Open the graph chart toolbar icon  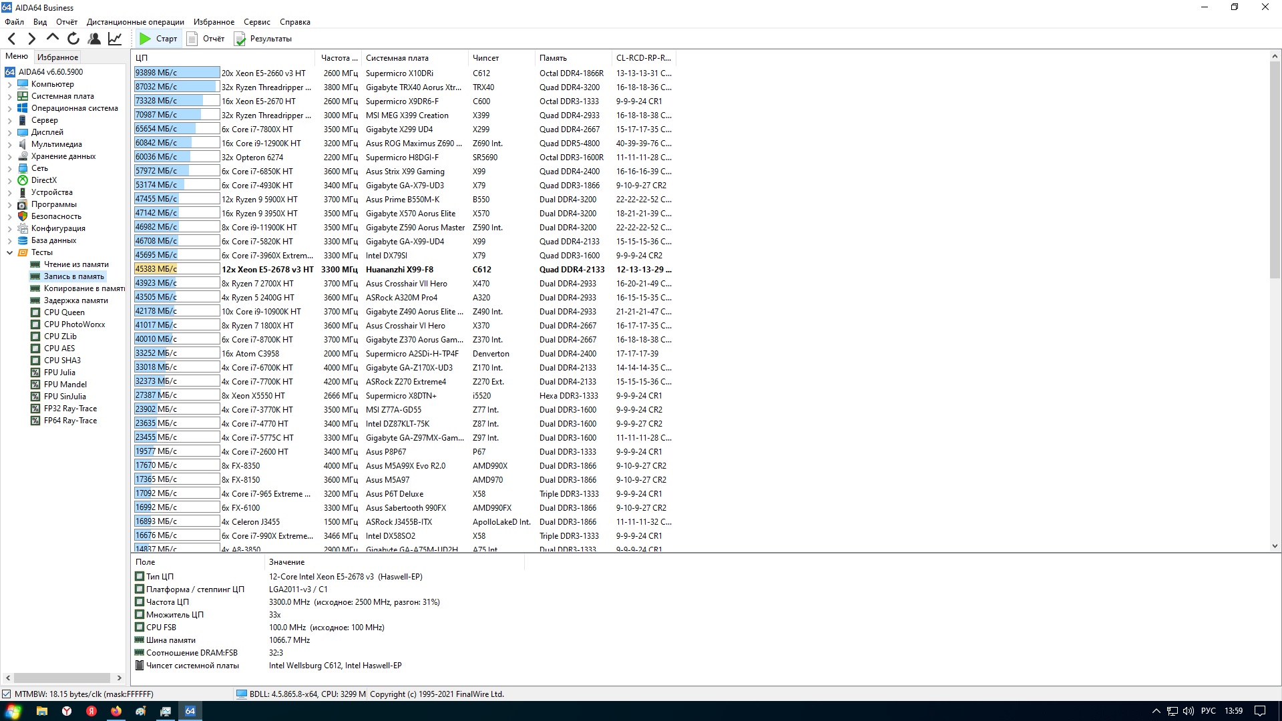[115, 39]
